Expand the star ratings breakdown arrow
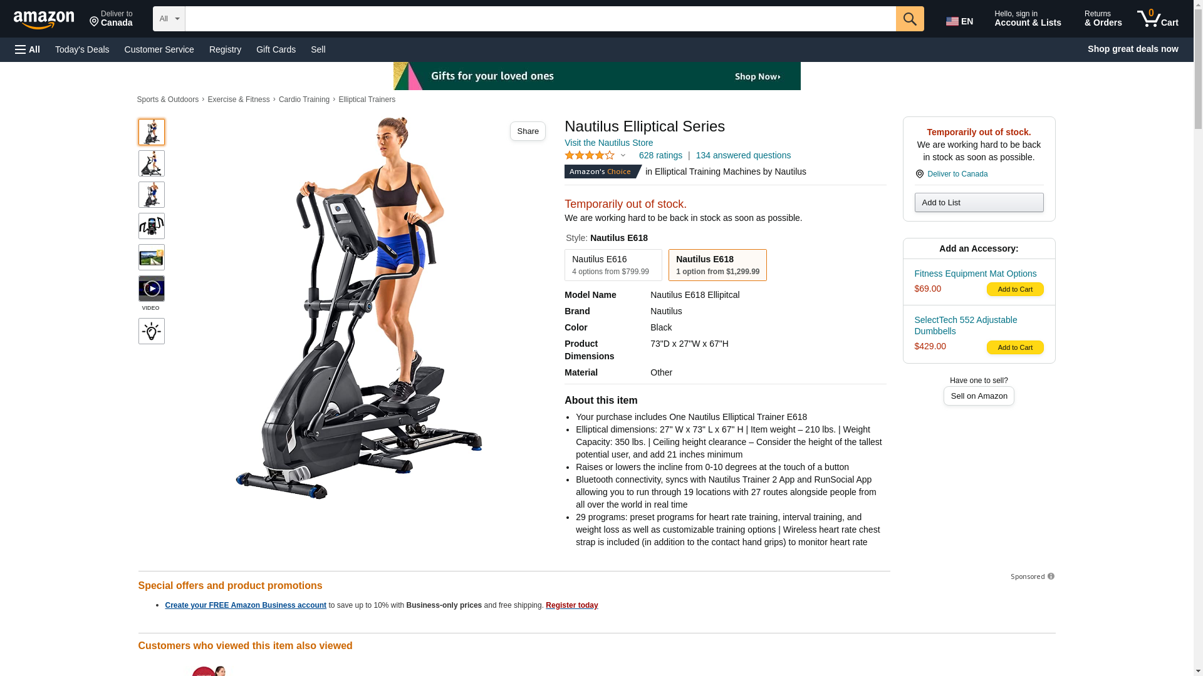This screenshot has width=1203, height=676. click(623, 155)
